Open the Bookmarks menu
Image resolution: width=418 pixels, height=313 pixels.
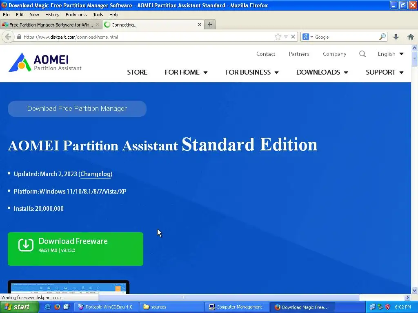click(x=76, y=15)
